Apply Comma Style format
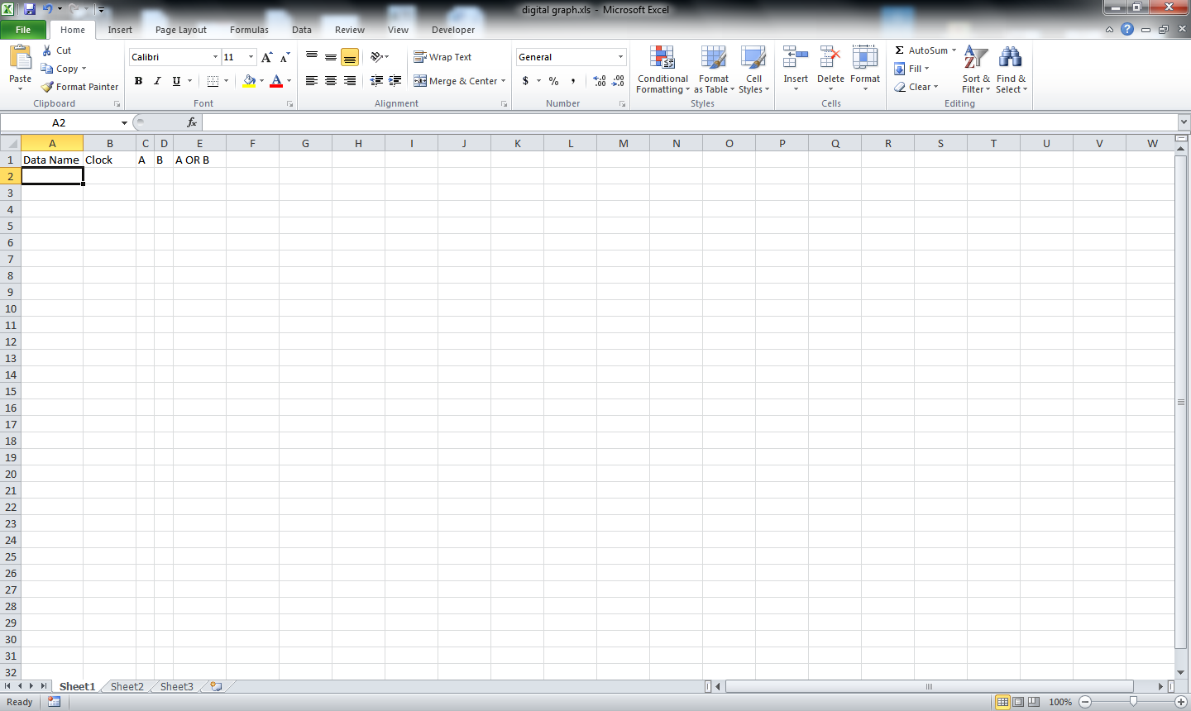 (573, 81)
